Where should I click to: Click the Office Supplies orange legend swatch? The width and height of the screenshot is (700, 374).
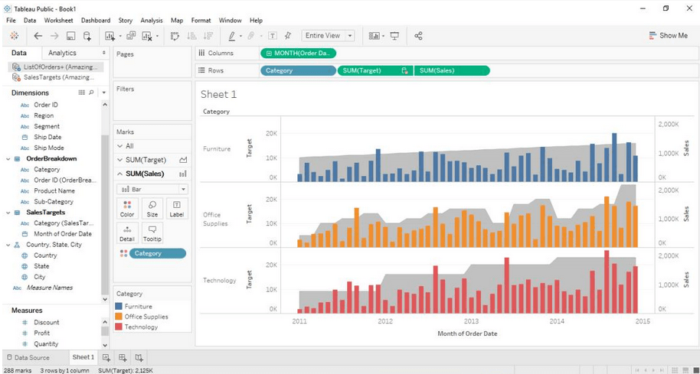tap(119, 317)
